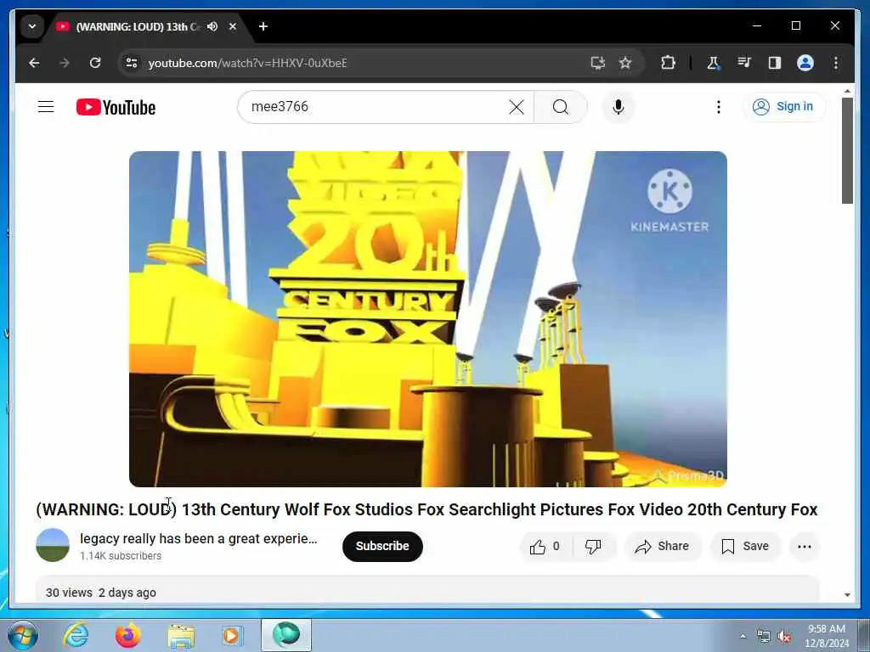Open the Chrome profile avatar

(x=805, y=63)
